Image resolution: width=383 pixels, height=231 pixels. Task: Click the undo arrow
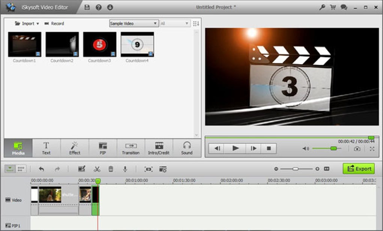click(x=42, y=169)
